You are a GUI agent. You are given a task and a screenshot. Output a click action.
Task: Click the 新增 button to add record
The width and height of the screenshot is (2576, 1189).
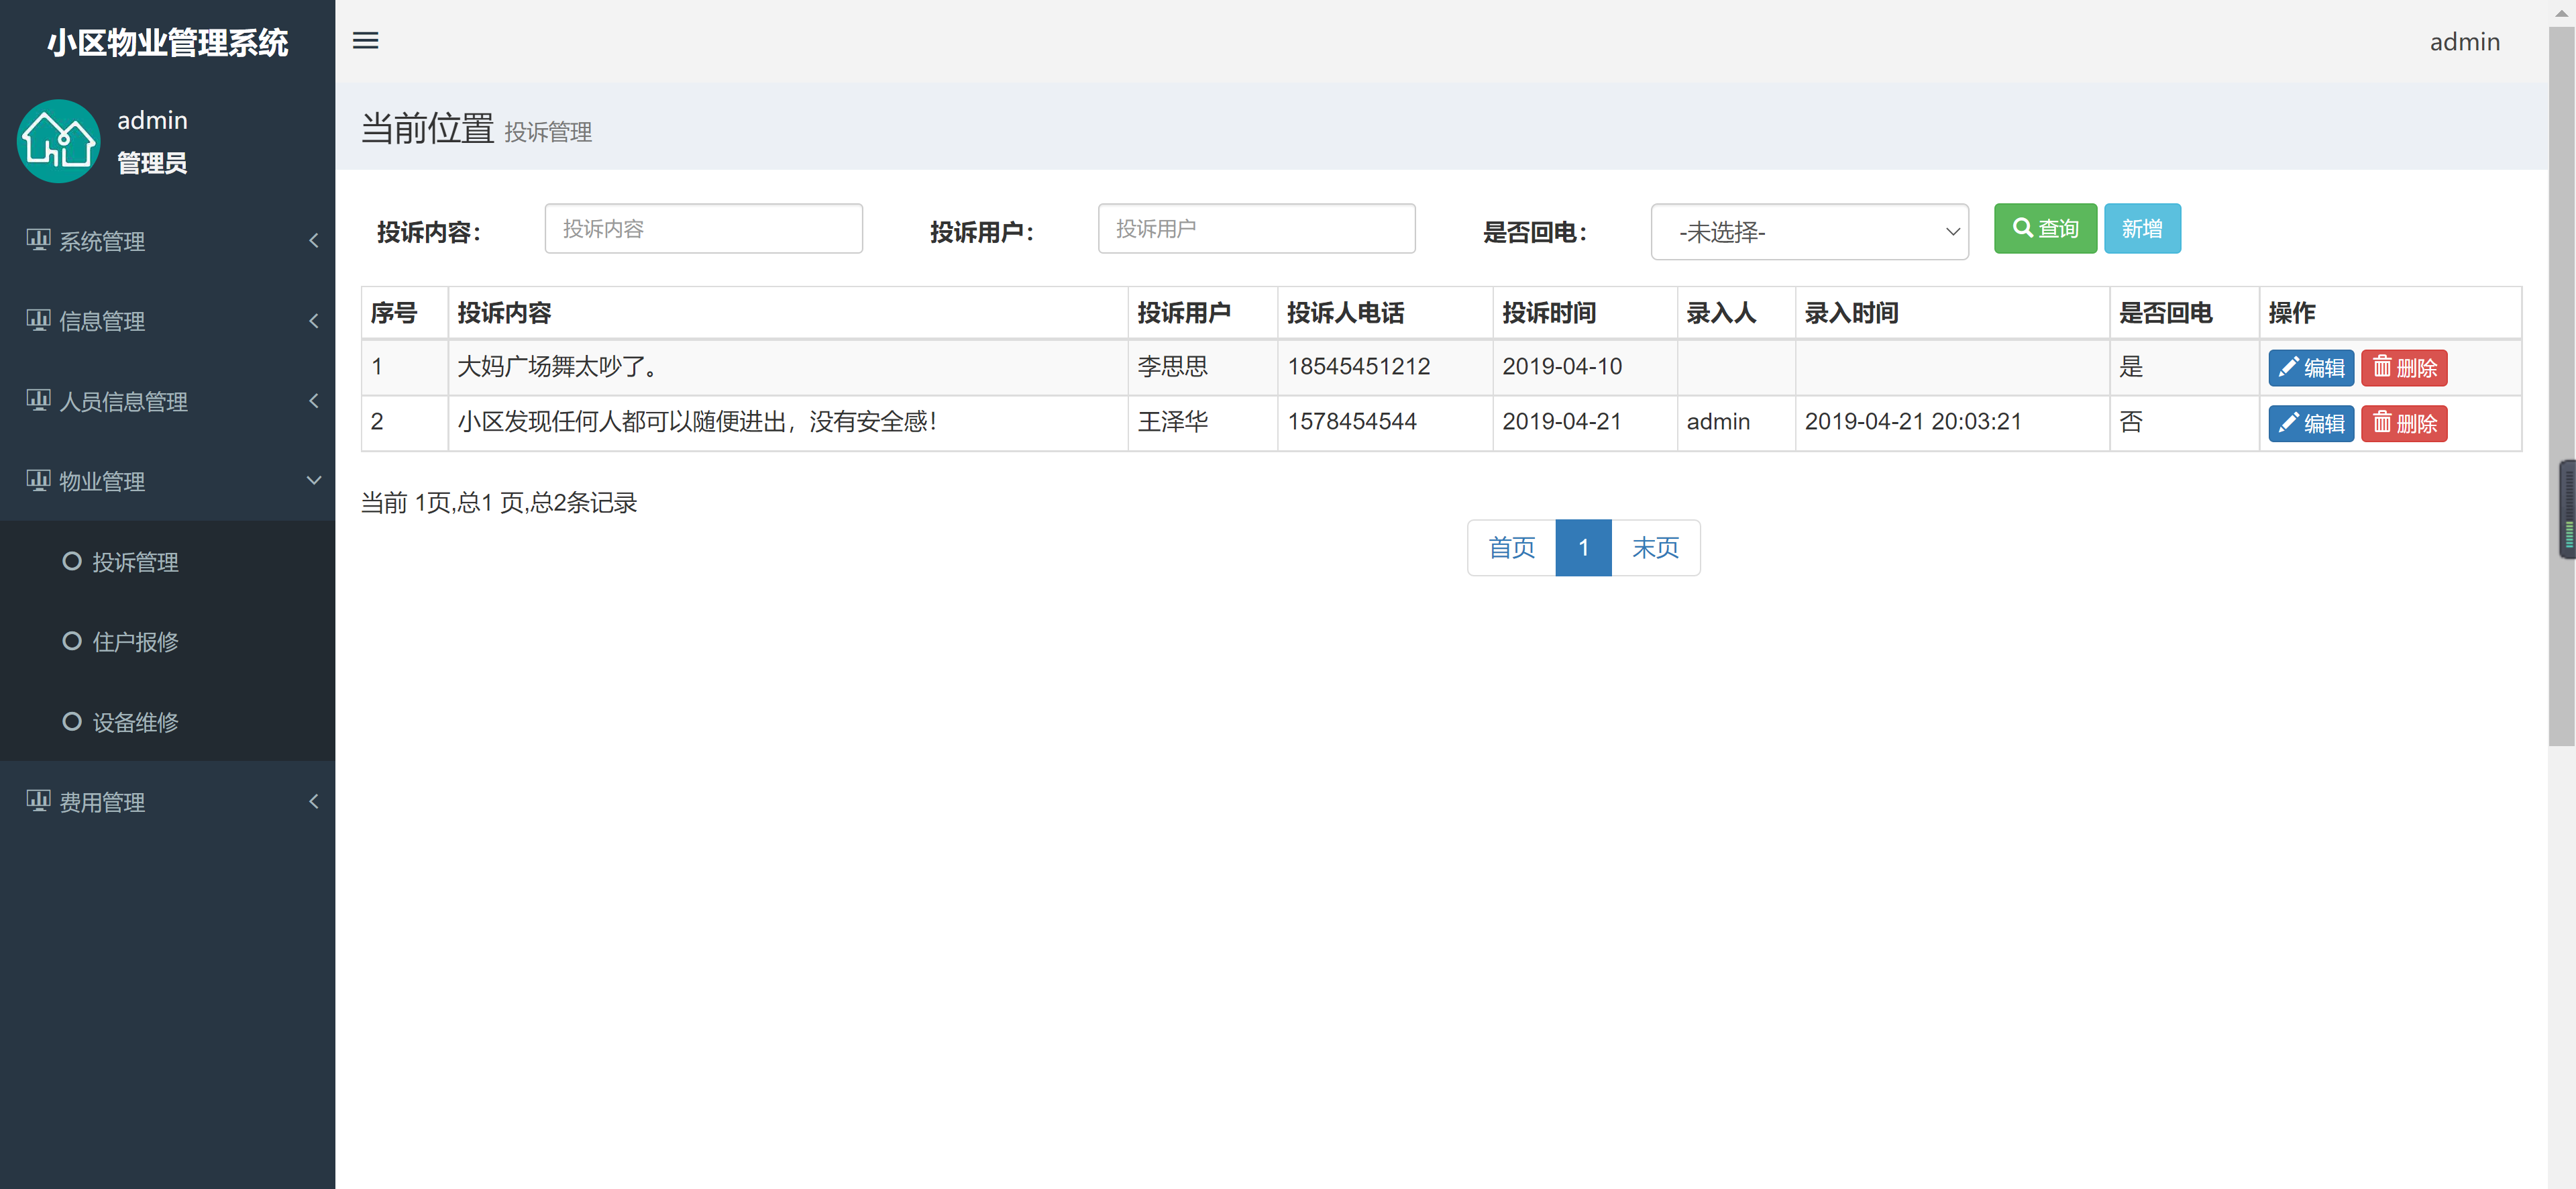(x=2142, y=228)
